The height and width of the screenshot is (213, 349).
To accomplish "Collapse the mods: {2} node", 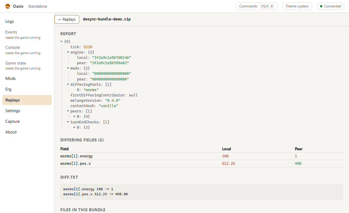I will (68, 68).
